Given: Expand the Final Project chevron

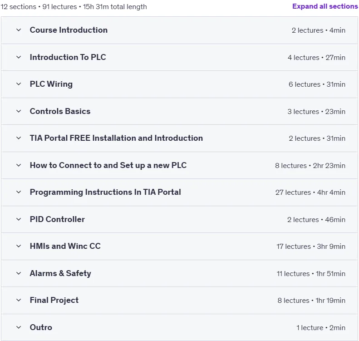Looking at the screenshot, I should coord(19,300).
